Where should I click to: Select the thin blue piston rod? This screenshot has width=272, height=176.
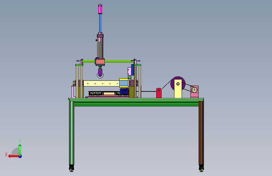(100, 23)
